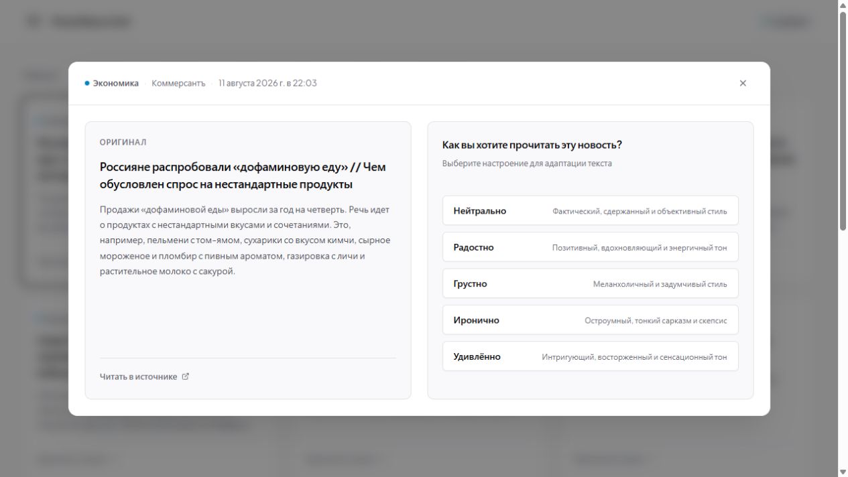This screenshot has width=848, height=477.
Task: Click description "Меланхоличный и задумчивый стиль"
Action: click(x=660, y=284)
